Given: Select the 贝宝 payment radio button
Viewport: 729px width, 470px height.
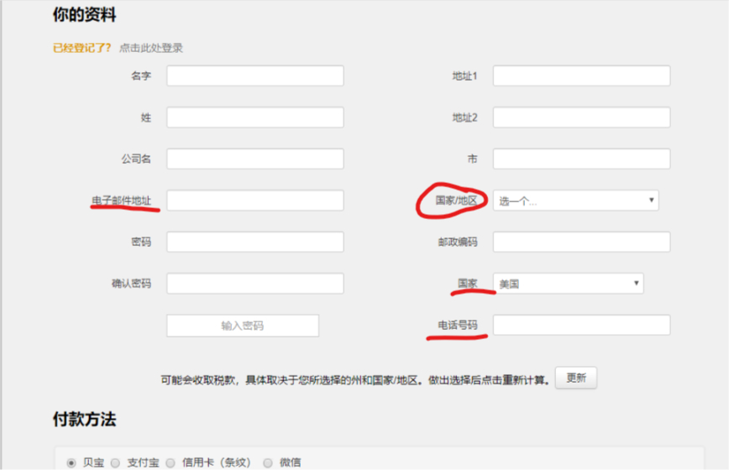Looking at the screenshot, I should pos(71,462).
